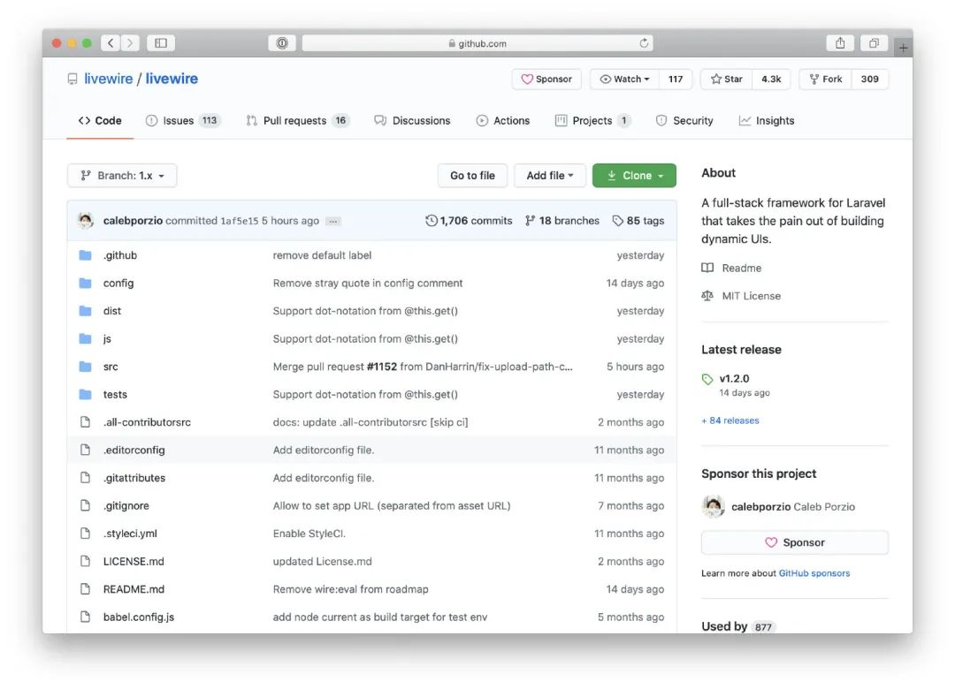Open the livewire repository name link
This screenshot has height=689, width=955.
(x=172, y=79)
